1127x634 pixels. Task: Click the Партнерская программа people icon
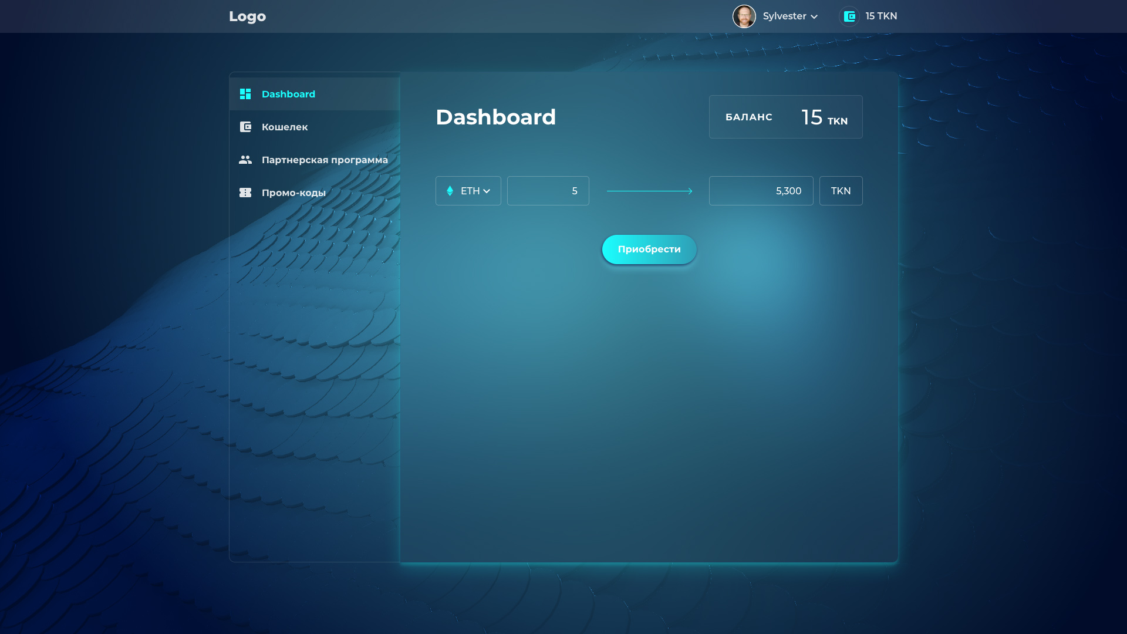coord(245,160)
